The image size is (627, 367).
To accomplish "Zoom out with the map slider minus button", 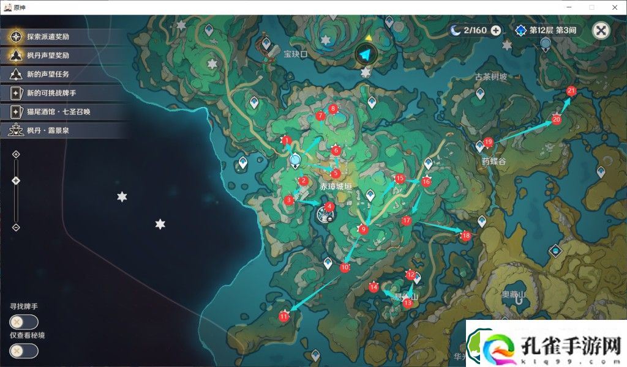I will click(16, 228).
